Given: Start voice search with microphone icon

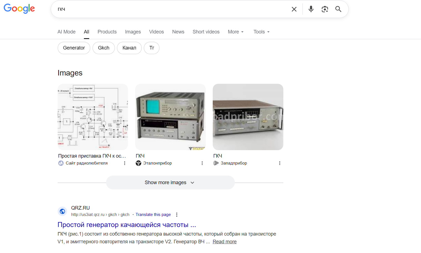Looking at the screenshot, I should (311, 9).
